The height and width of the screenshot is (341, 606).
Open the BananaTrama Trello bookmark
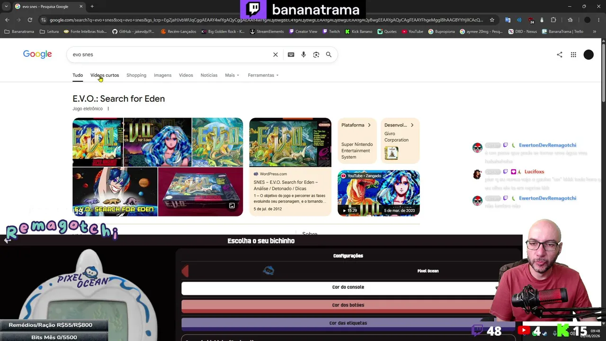tap(562, 32)
